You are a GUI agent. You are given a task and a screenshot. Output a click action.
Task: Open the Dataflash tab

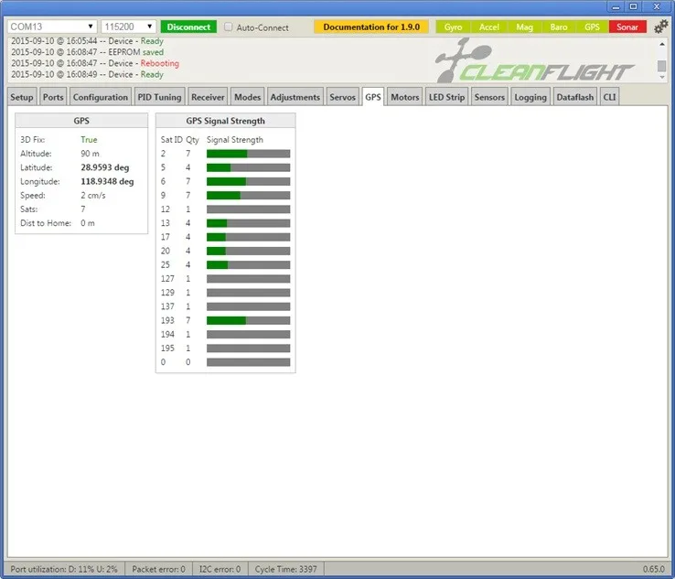(574, 97)
